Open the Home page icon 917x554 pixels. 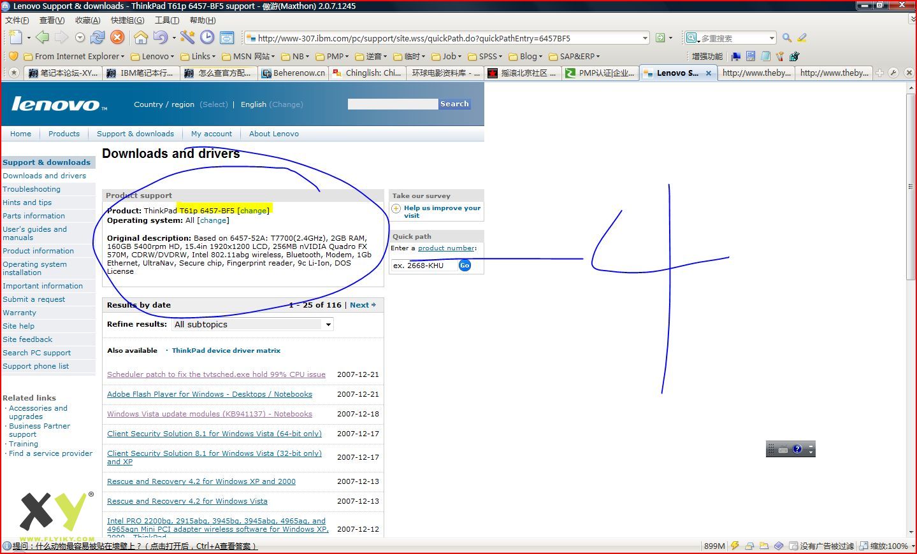coord(141,38)
